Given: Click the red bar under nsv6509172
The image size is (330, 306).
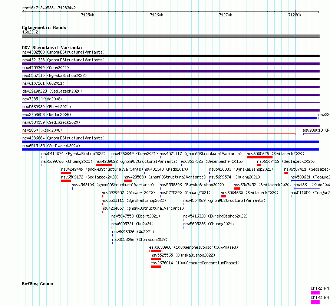Looking at the screenshot, I should pos(66,181).
